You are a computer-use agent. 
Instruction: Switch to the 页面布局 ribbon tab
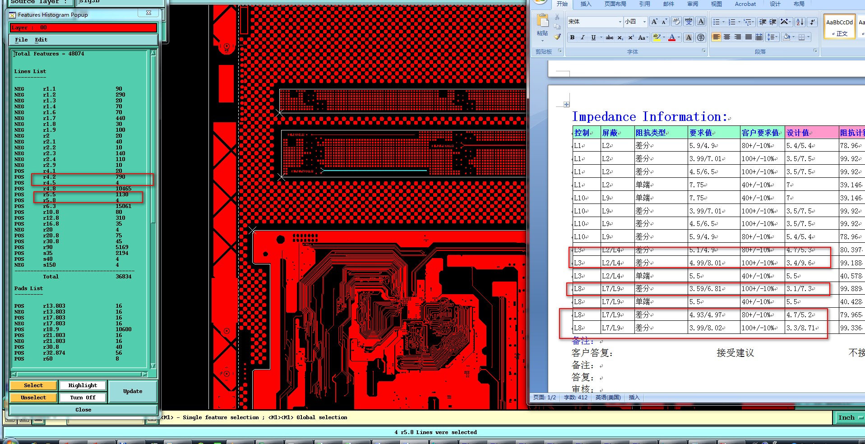pos(615,4)
